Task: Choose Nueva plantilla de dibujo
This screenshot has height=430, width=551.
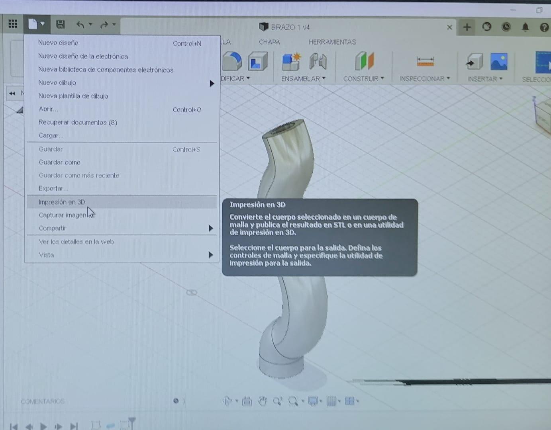Action: click(122, 96)
